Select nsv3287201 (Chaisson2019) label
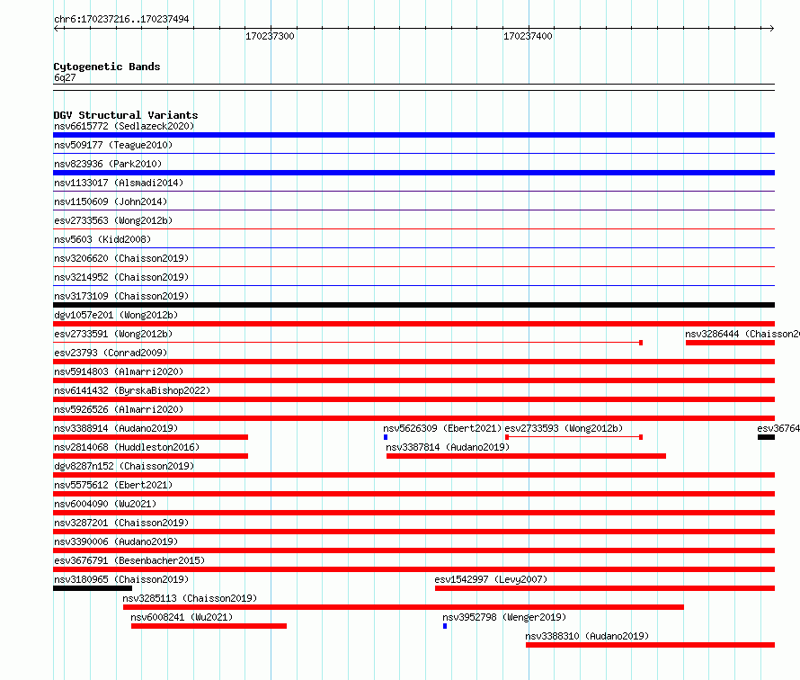Image resolution: width=800 pixels, height=680 pixels. [x=121, y=523]
